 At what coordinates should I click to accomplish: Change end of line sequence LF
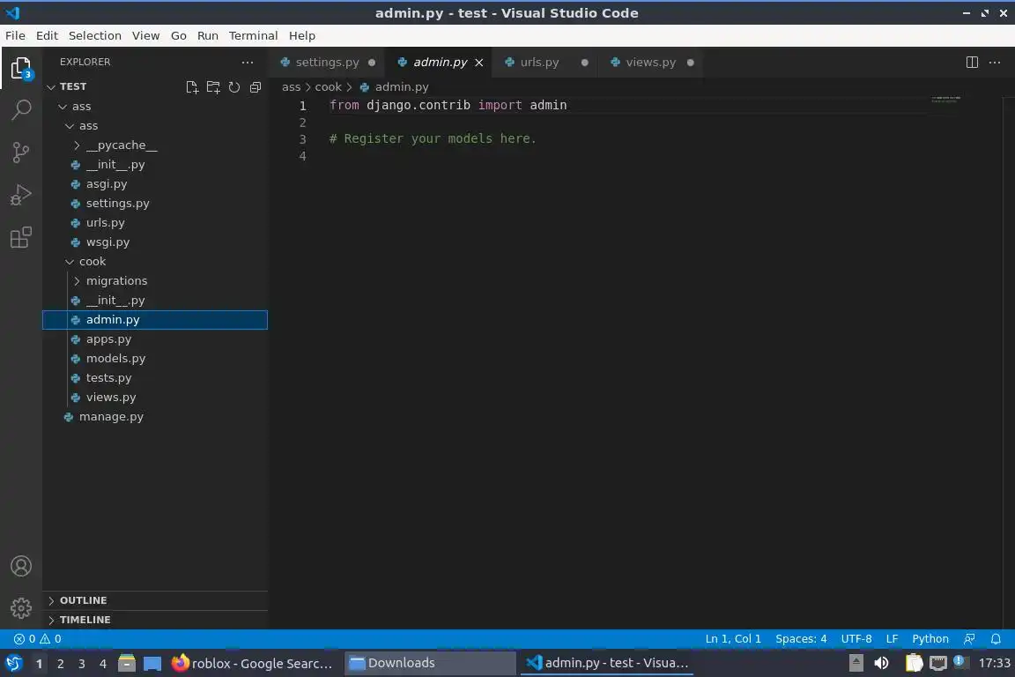coord(892,639)
